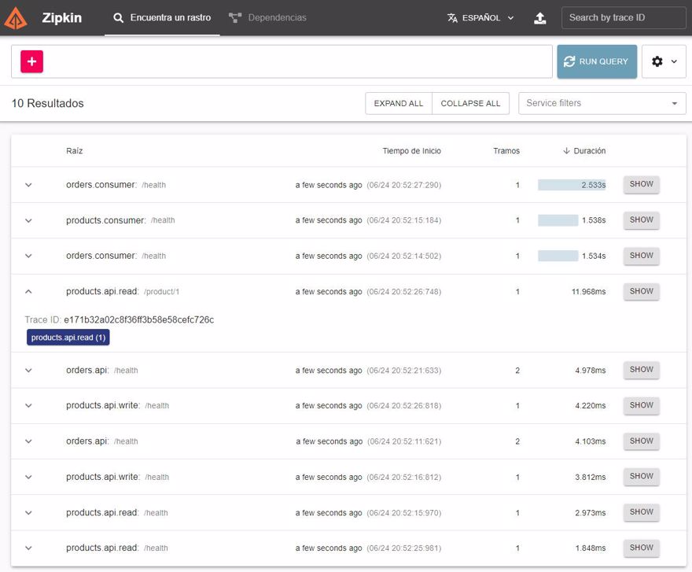
Task: Click the 11.968ms duration value
Action: point(589,292)
